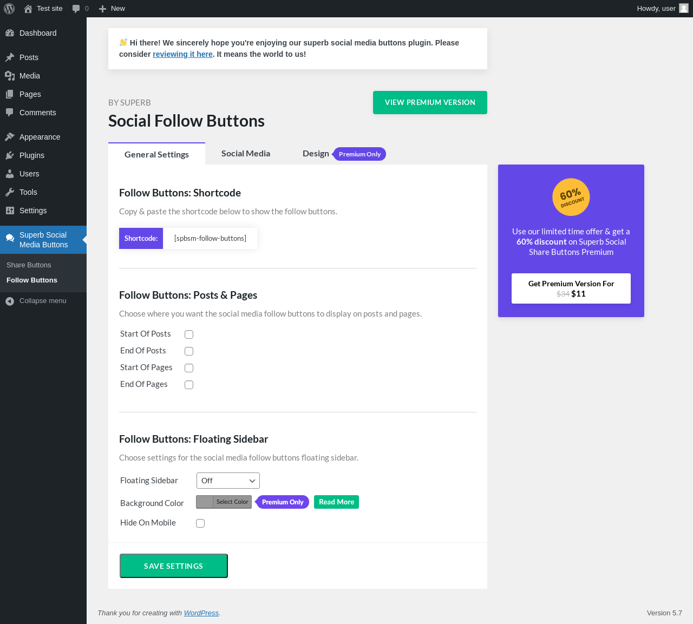
Task: Open the Appearance menu
Action: [43, 137]
